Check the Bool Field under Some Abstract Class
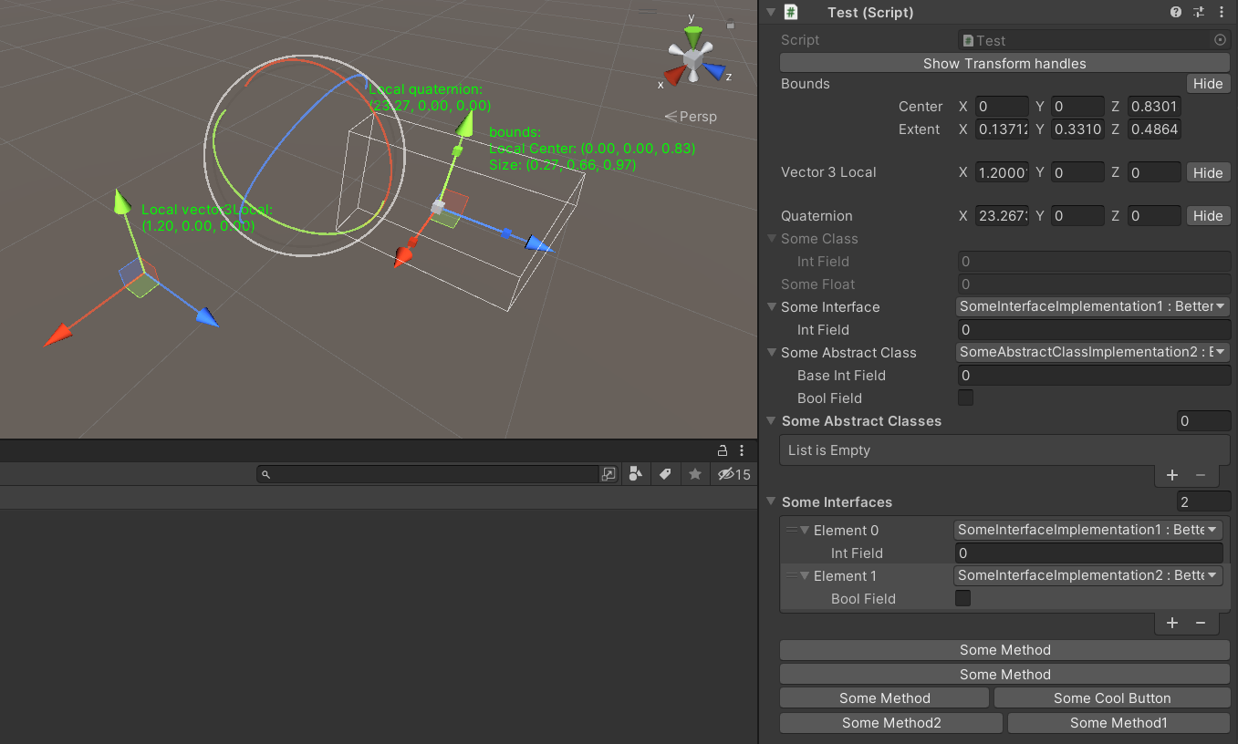The height and width of the screenshot is (744, 1238). tap(965, 398)
